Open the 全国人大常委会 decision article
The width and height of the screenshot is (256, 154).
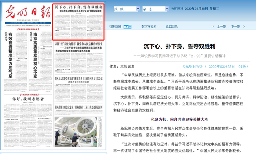pyautogui.click(x=78, y=78)
